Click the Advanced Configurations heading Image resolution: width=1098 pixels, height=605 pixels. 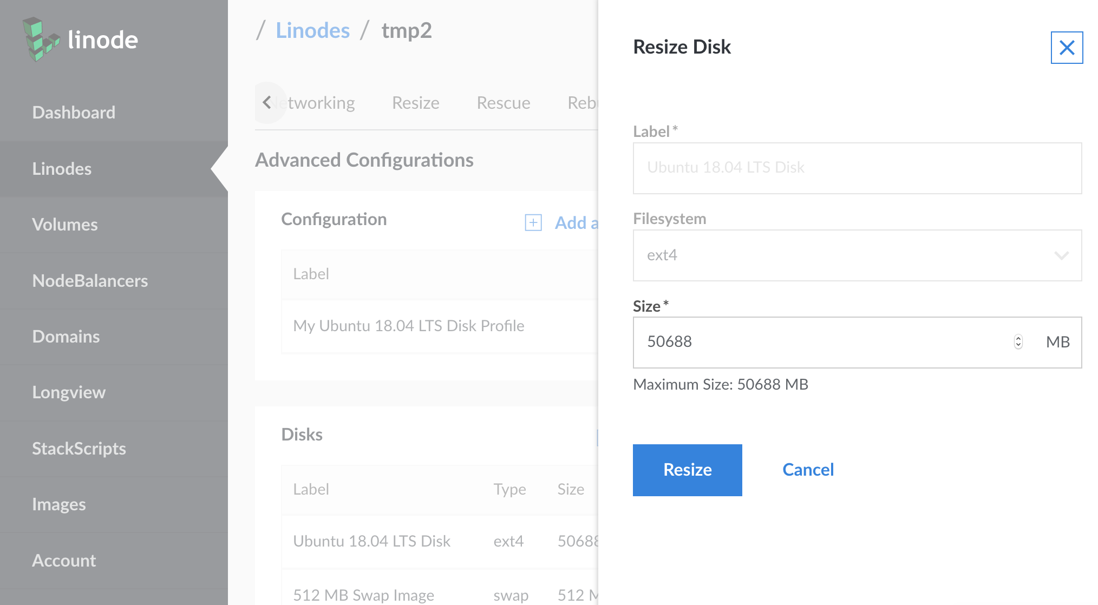click(364, 160)
